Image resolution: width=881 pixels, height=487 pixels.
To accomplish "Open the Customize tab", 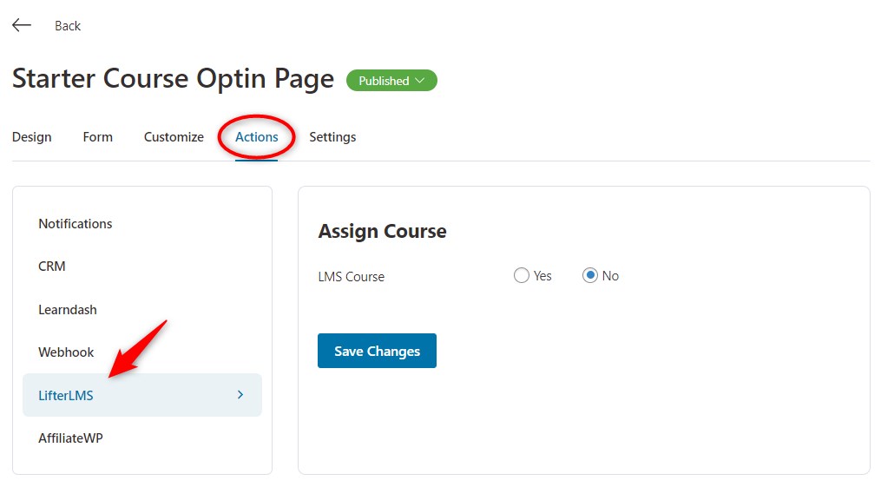I will point(174,137).
